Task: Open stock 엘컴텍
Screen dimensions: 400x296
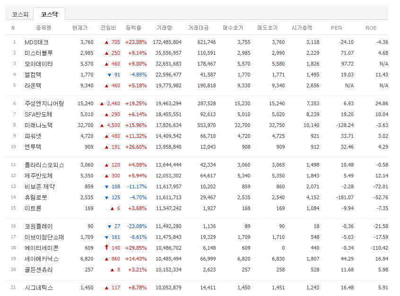Action: click(33, 75)
